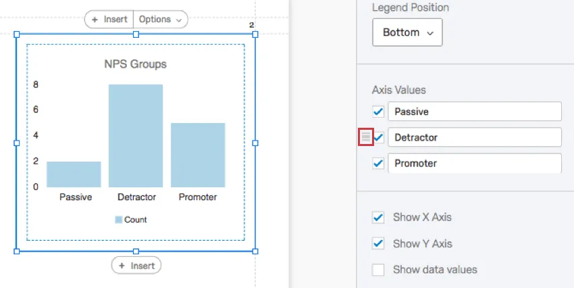Click the NPS Groups chart title

coord(135,64)
